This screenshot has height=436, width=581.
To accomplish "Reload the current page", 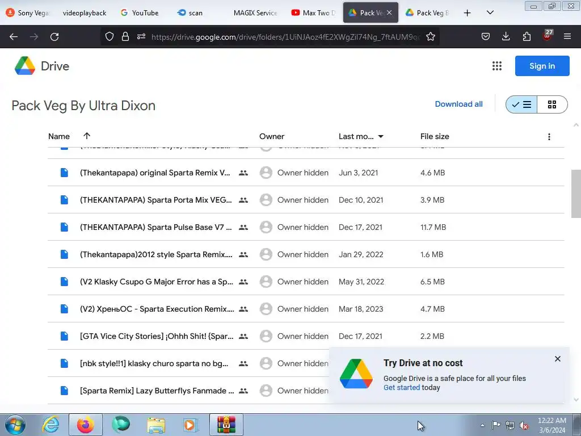I will point(54,37).
